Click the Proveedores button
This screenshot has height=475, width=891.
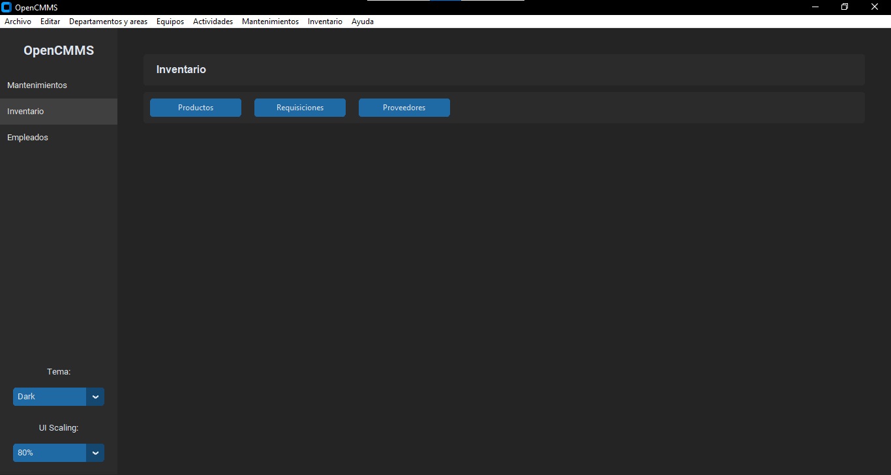[x=404, y=107]
